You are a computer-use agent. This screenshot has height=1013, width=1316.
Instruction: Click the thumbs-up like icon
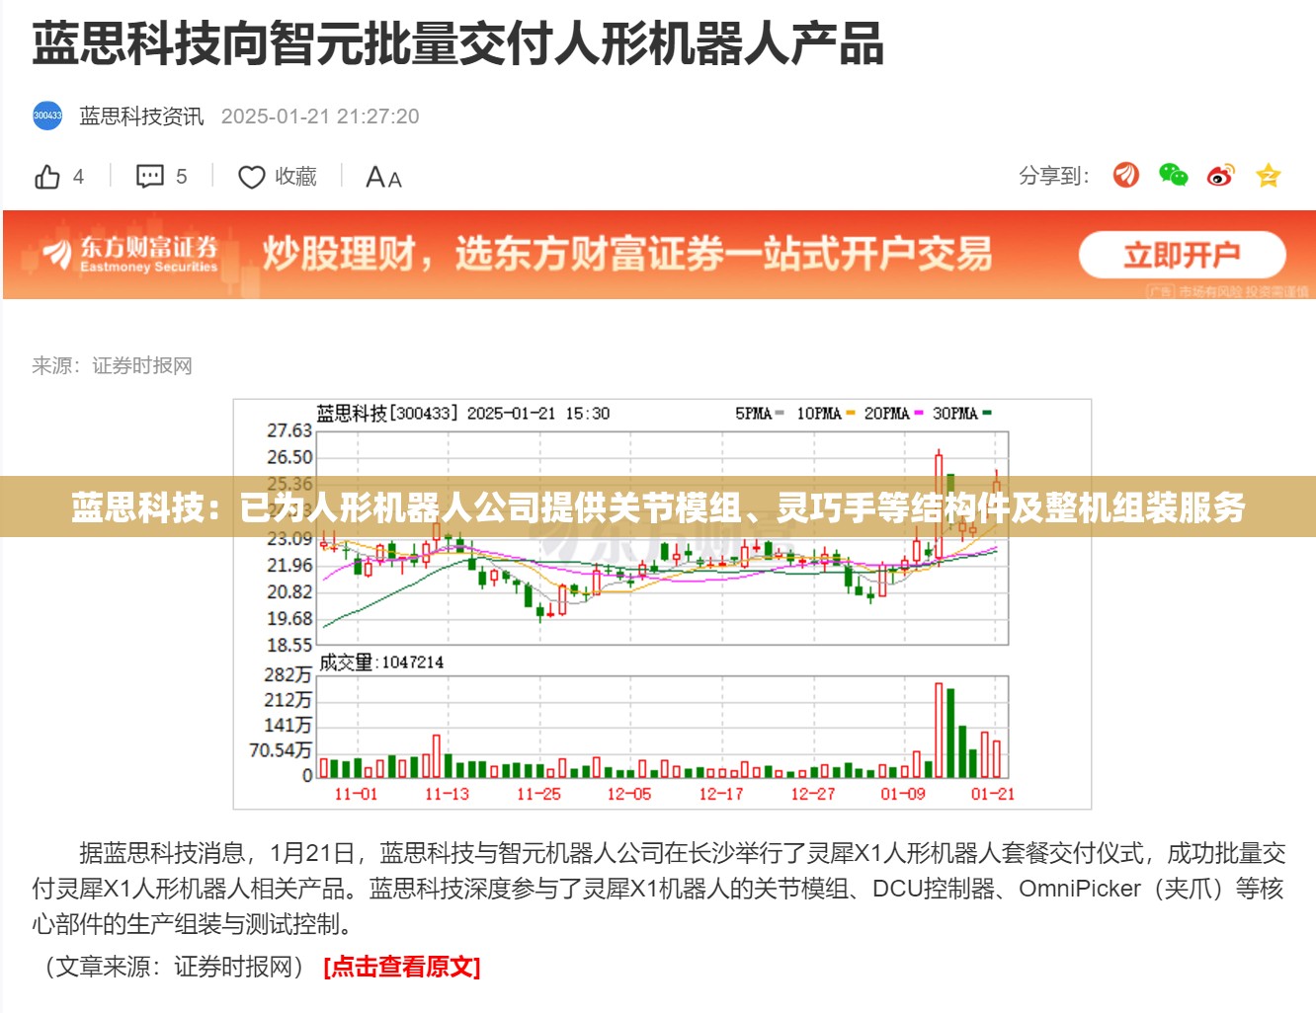pyautogui.click(x=47, y=177)
